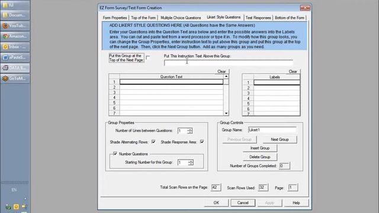Select Question Text row 1 cell
Viewport: 379px width, 213px height.
coord(171,82)
